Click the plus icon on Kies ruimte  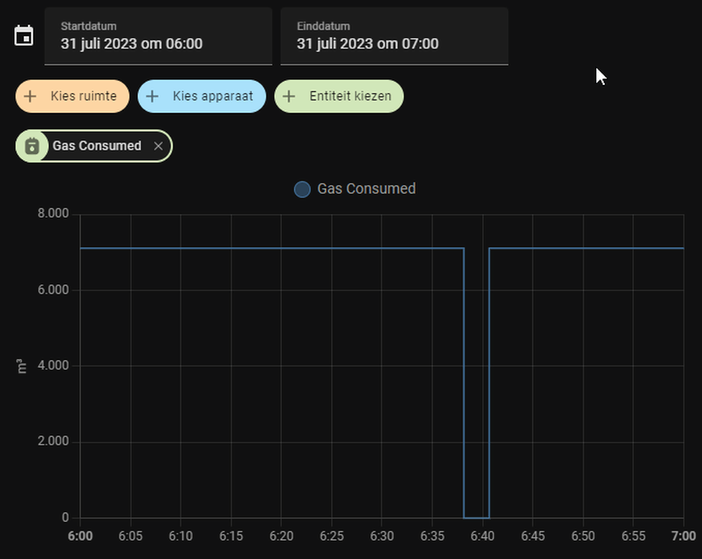point(30,96)
